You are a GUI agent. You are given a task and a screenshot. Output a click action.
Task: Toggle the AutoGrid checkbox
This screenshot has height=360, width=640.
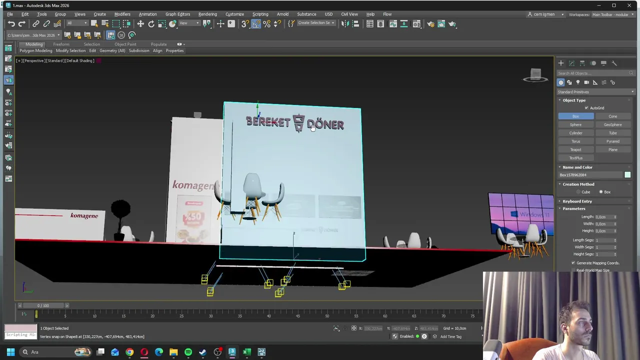[587, 108]
